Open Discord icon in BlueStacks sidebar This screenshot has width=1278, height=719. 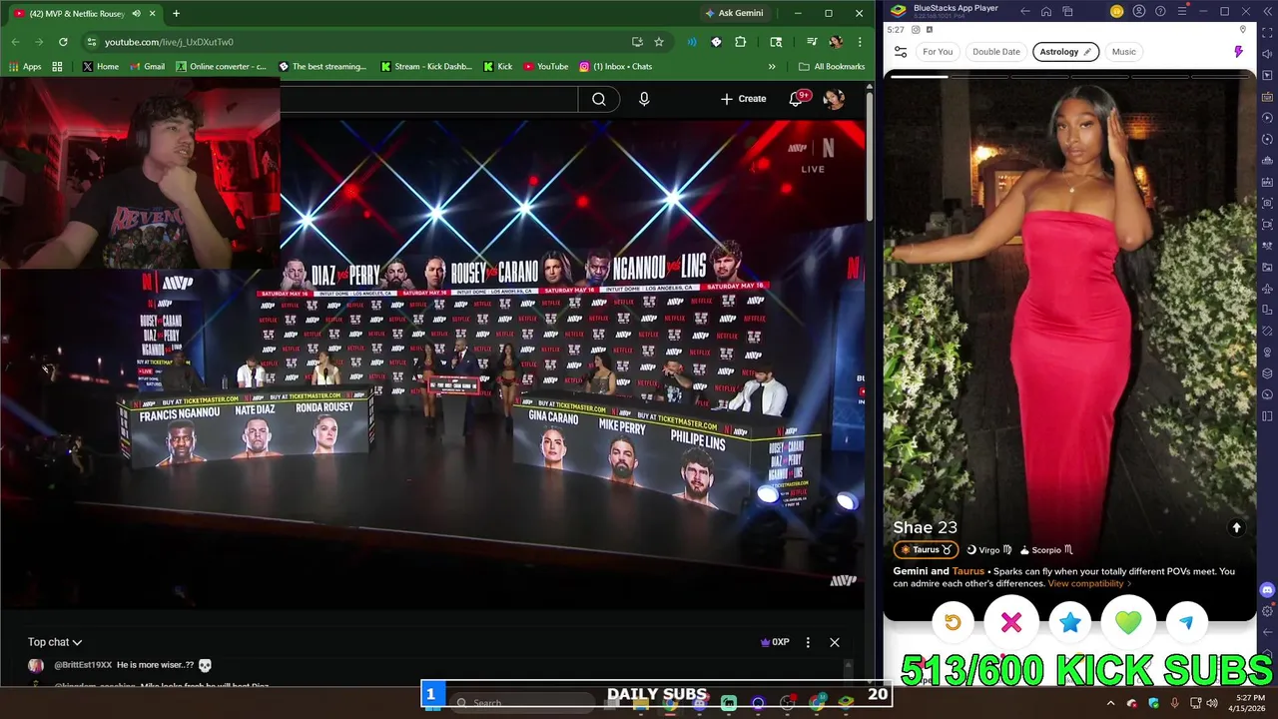point(1267,590)
